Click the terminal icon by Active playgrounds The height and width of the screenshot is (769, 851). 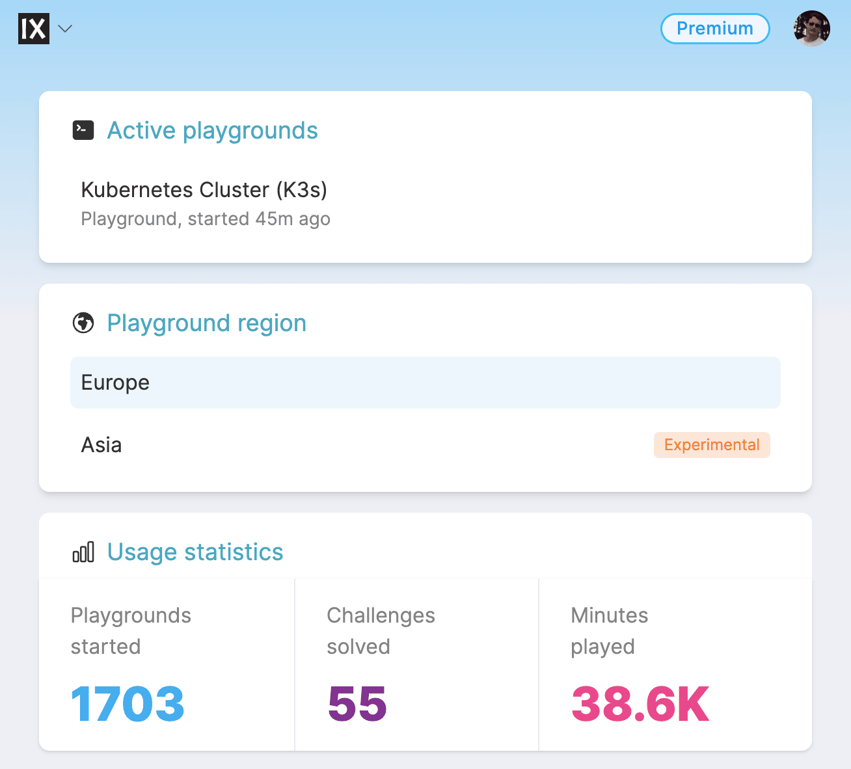click(83, 131)
